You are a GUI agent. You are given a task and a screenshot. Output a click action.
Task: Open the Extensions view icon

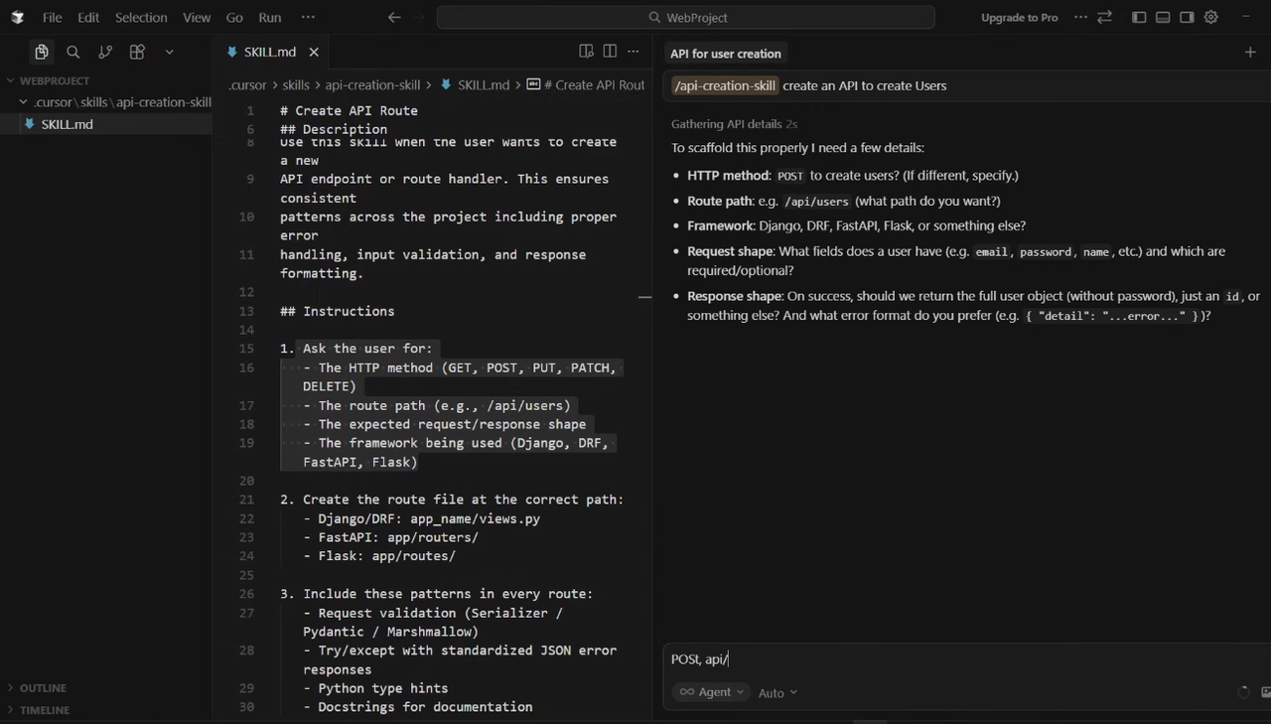click(x=137, y=52)
